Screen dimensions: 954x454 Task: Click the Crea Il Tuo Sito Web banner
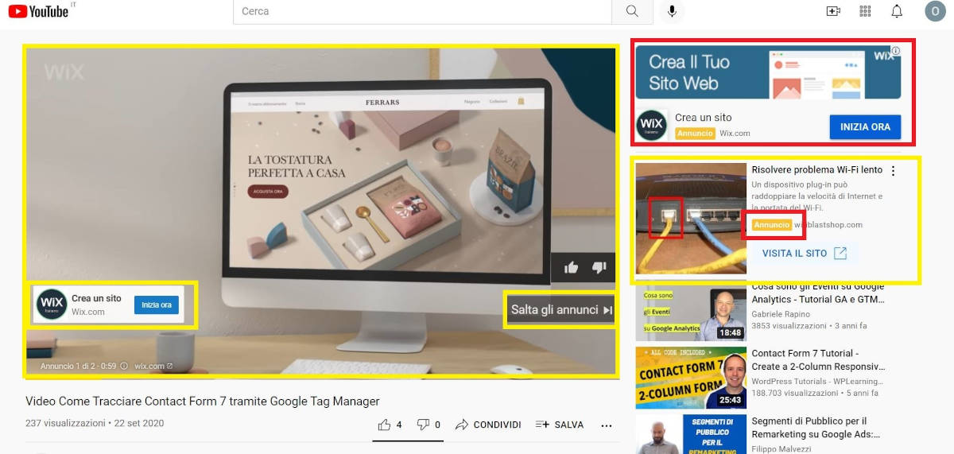[x=768, y=72]
